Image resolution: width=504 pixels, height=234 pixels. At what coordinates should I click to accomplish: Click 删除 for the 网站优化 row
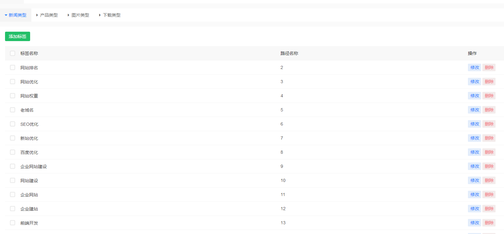tap(489, 82)
